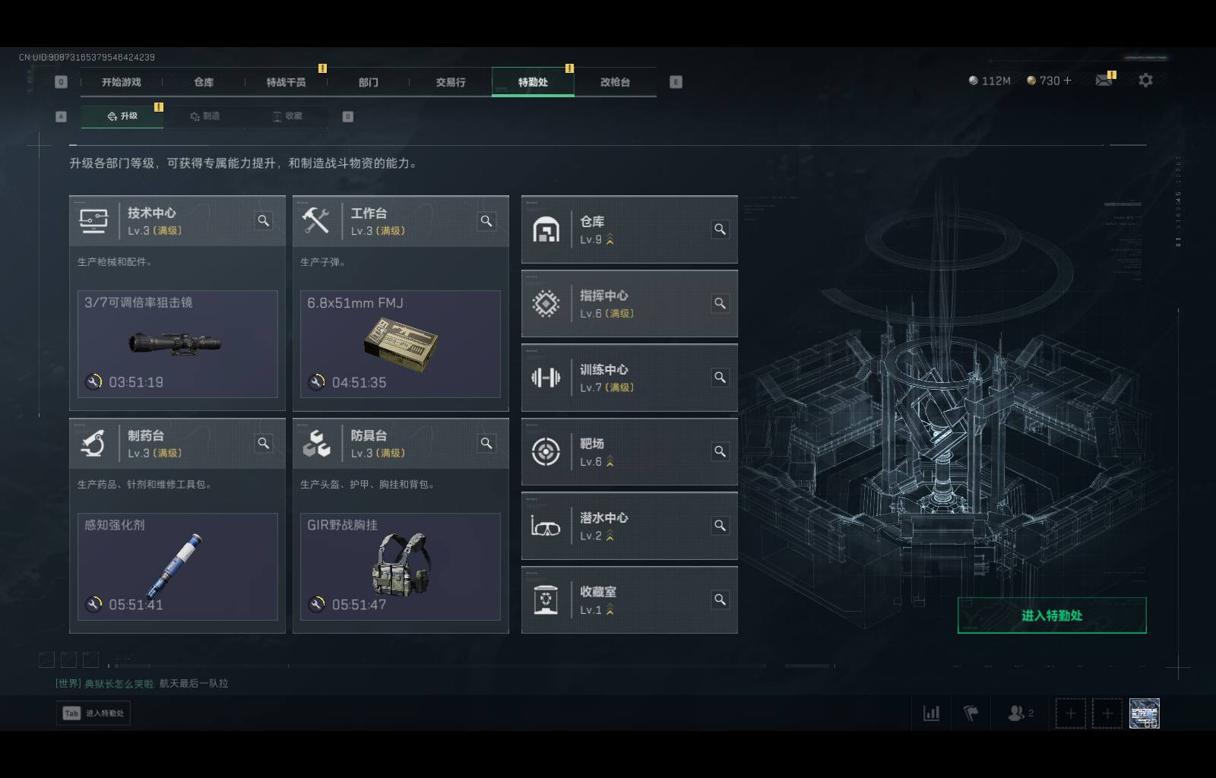The height and width of the screenshot is (778, 1216).
Task: Switch to the 仓库 top tab
Action: coord(204,82)
